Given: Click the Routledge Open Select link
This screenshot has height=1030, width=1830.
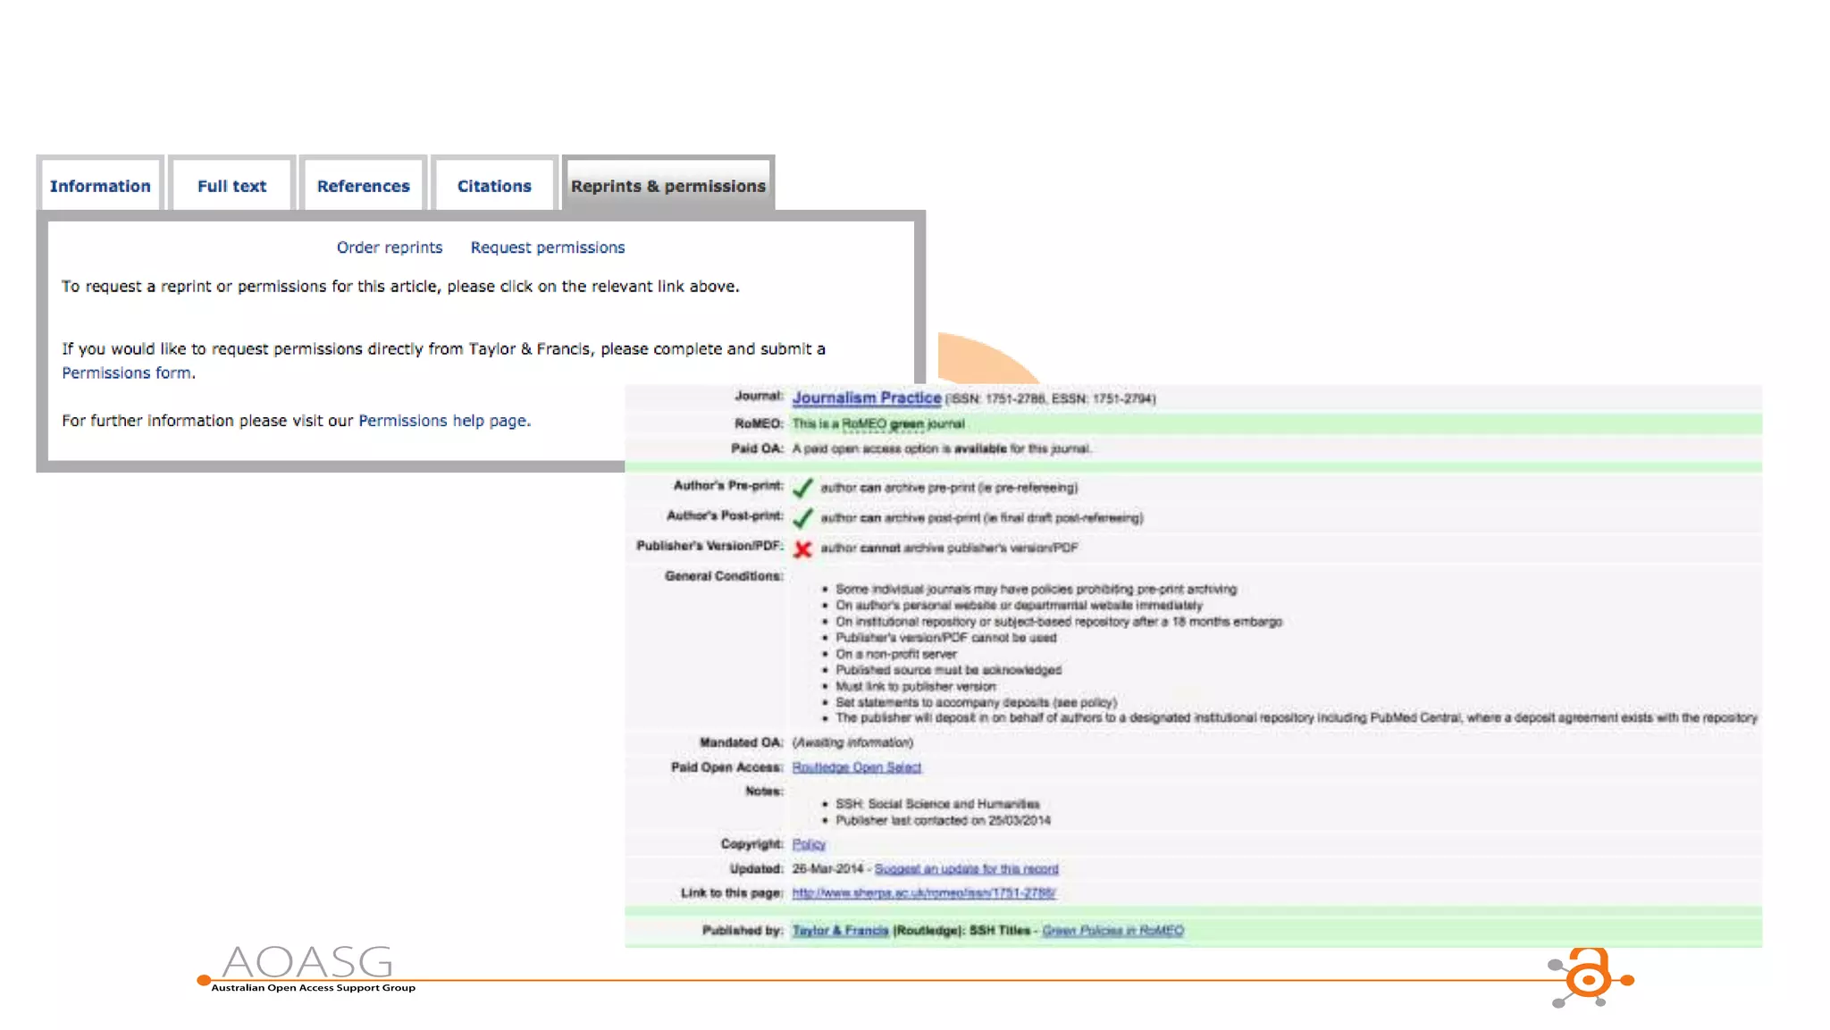Looking at the screenshot, I should click(x=856, y=767).
